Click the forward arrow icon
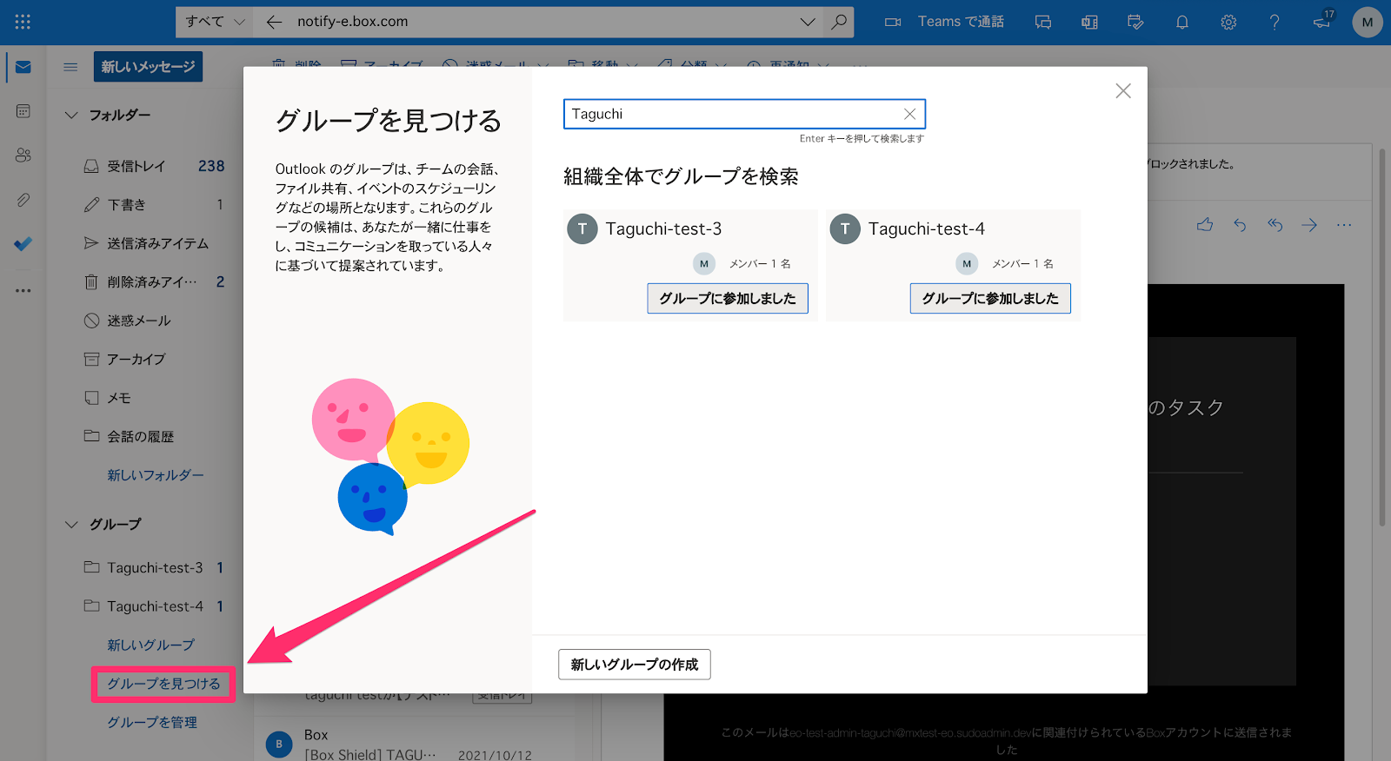 pos(1309,225)
